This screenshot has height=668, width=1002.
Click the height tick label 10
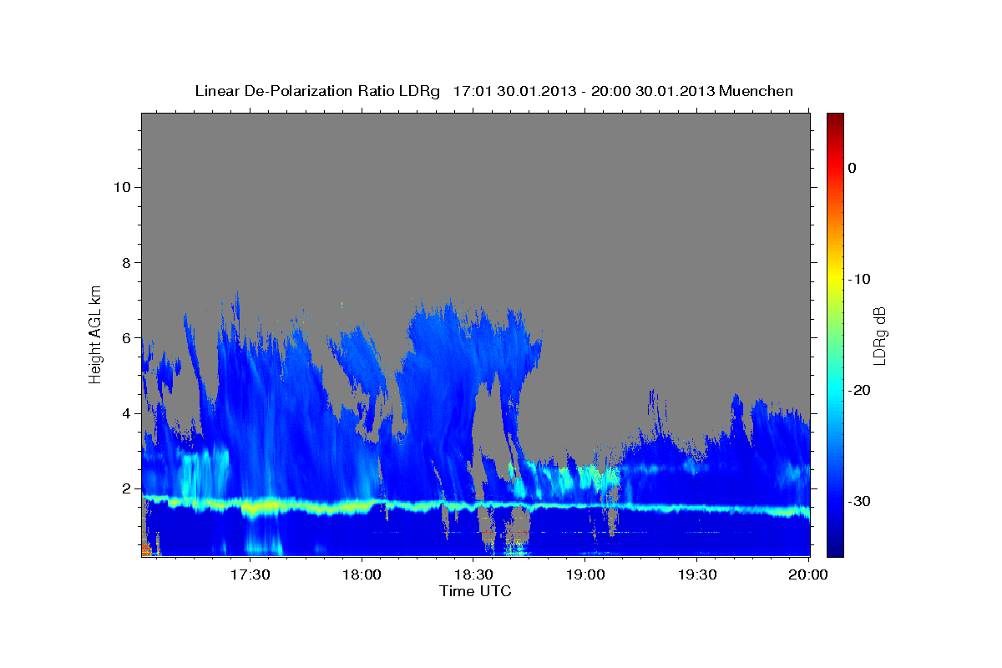click(x=121, y=187)
